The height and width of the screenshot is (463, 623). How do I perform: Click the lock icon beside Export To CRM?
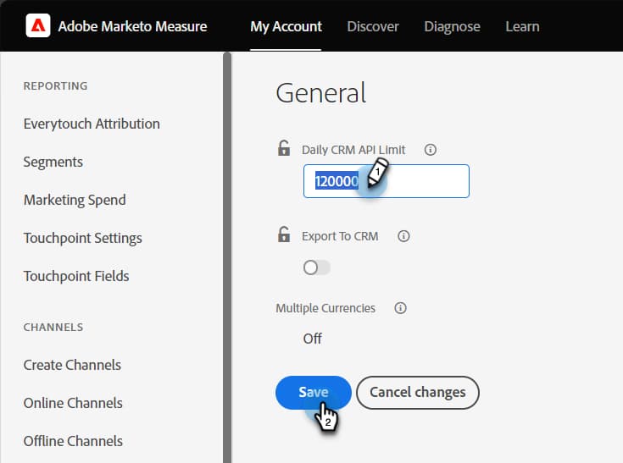pyautogui.click(x=284, y=234)
